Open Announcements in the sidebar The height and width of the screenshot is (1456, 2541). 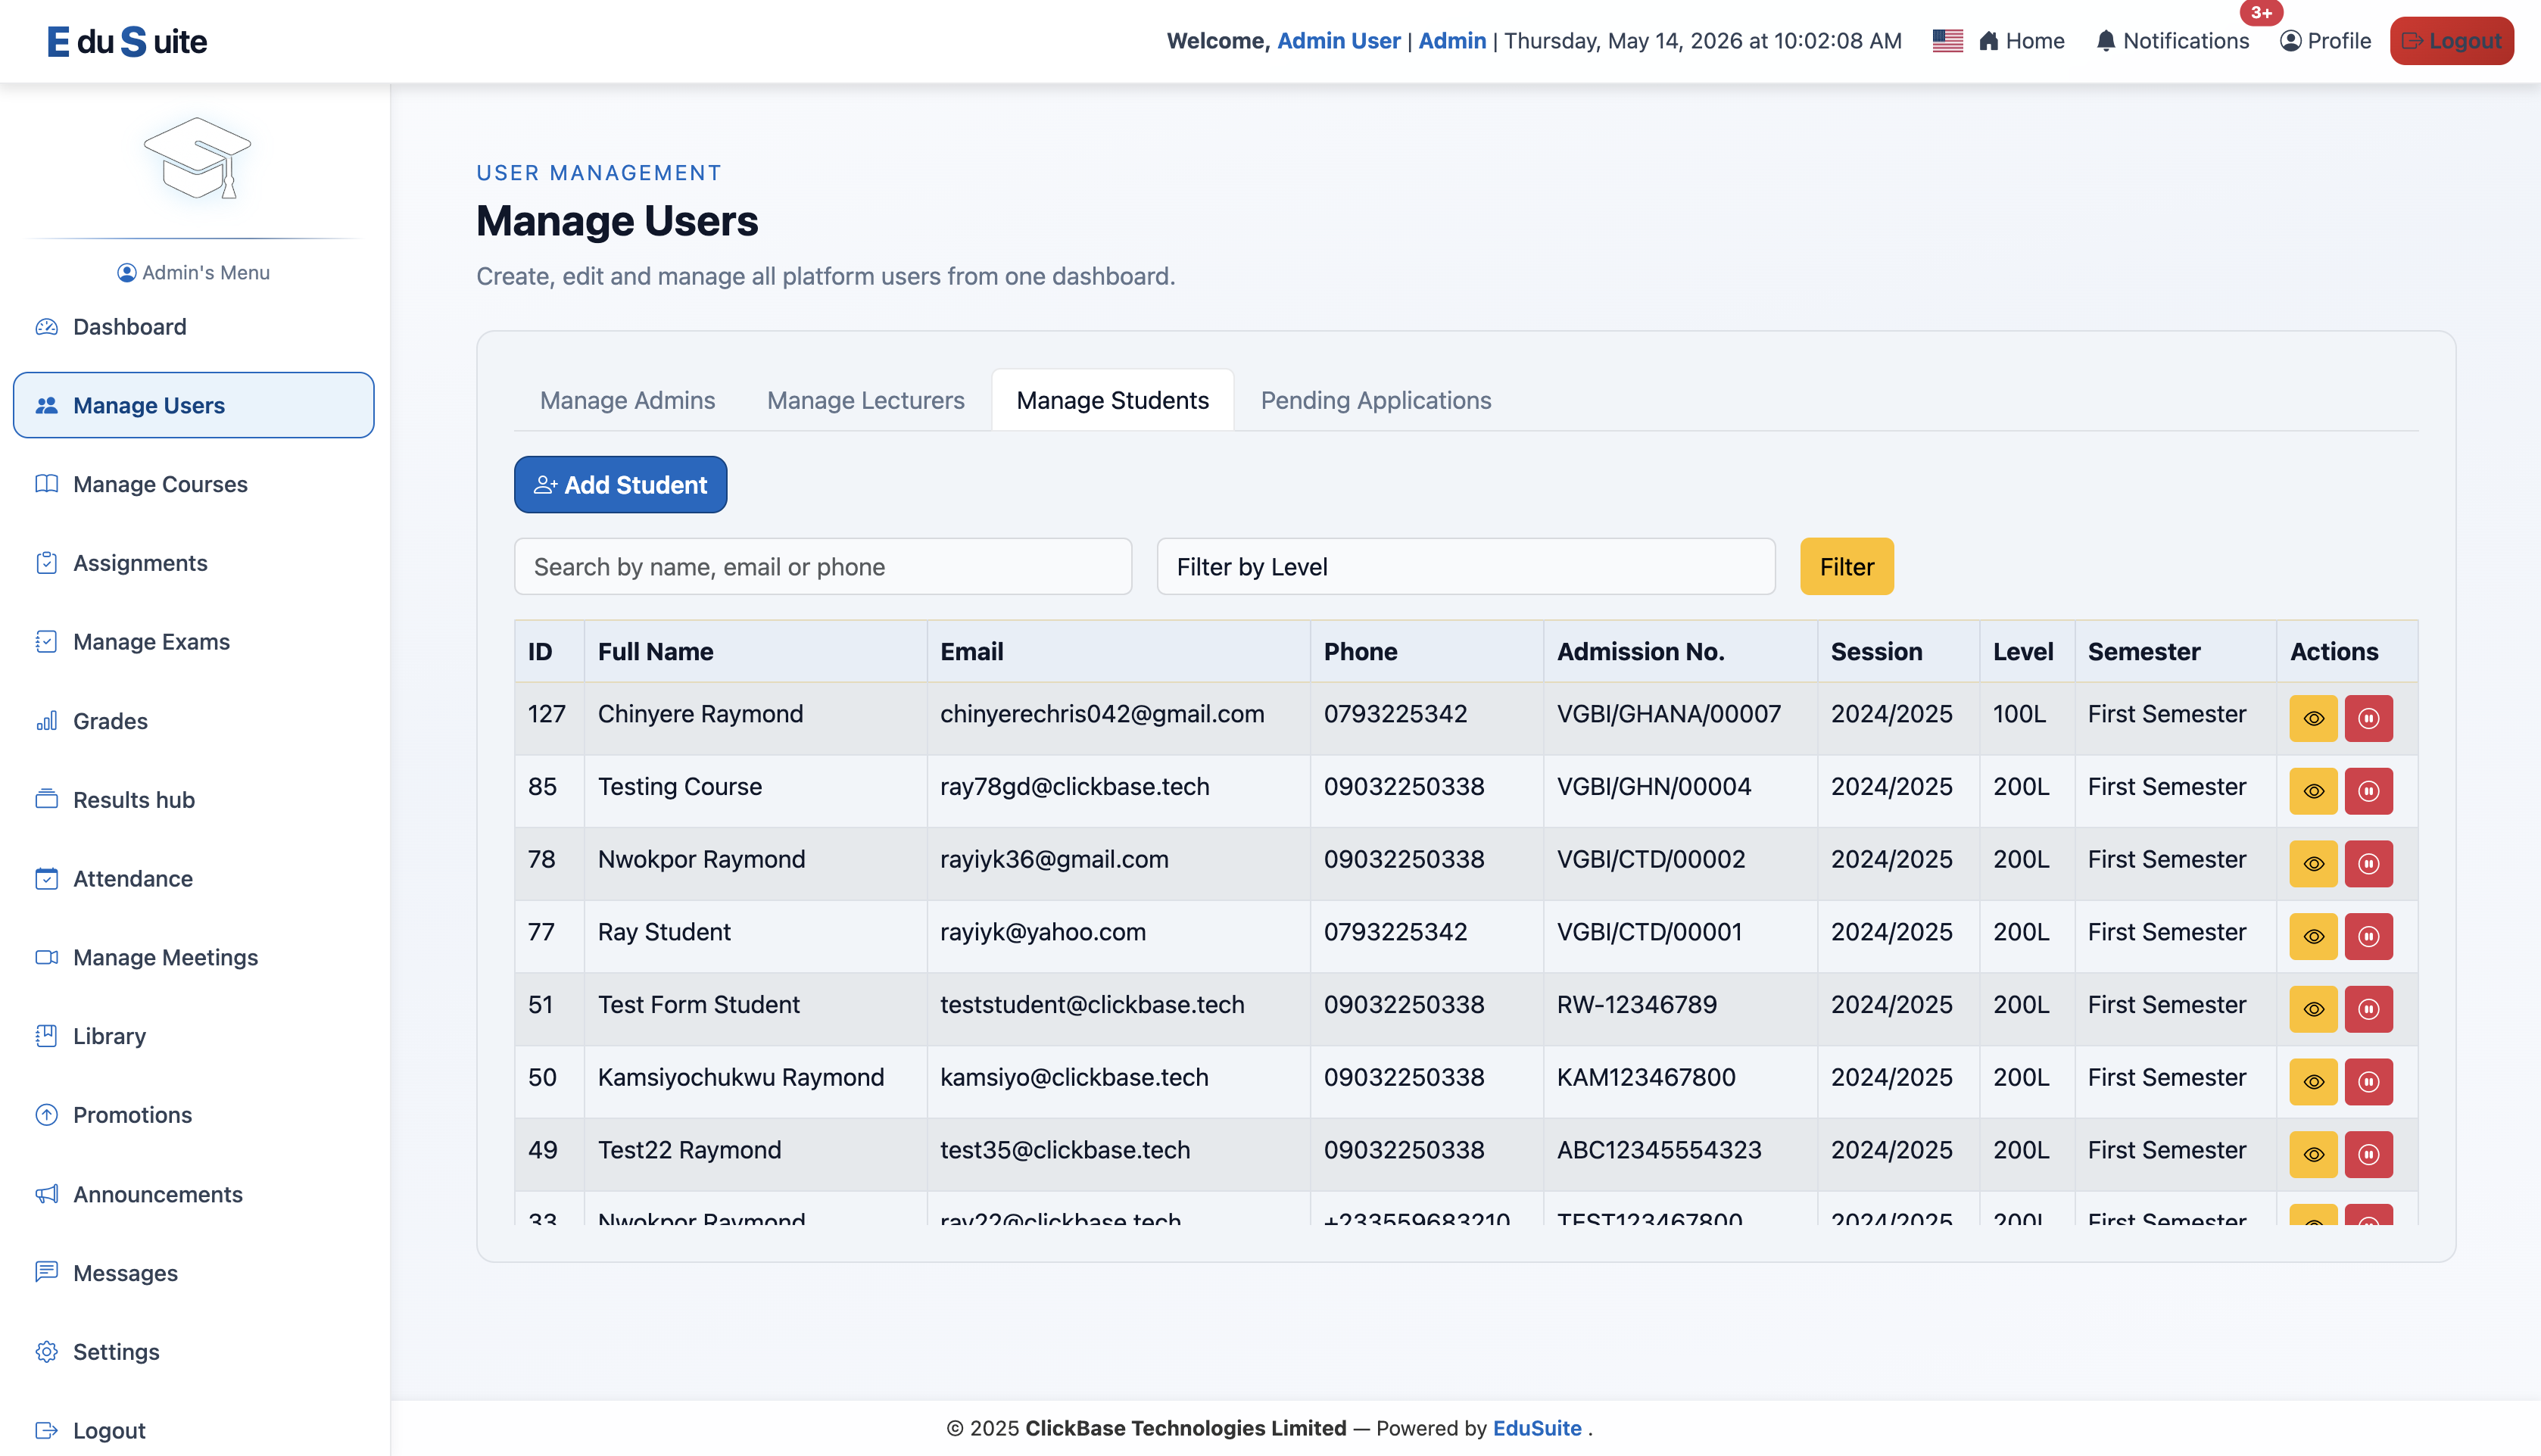(193, 1194)
